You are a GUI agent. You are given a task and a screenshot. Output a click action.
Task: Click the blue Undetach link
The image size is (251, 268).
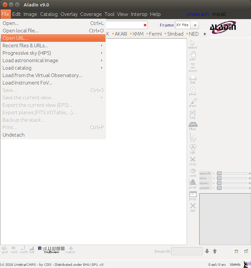[197, 14]
